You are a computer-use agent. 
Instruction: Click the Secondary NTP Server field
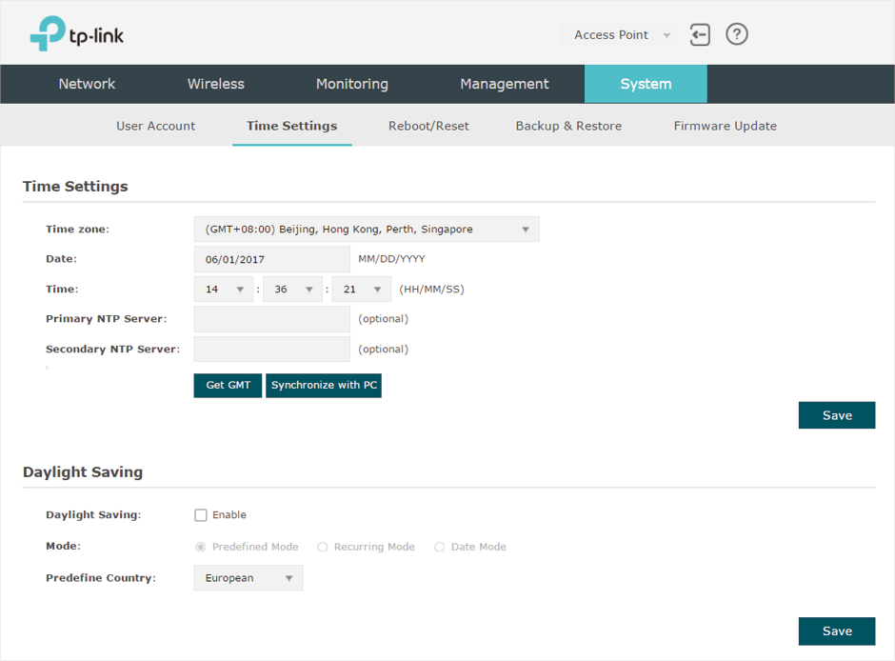click(271, 349)
